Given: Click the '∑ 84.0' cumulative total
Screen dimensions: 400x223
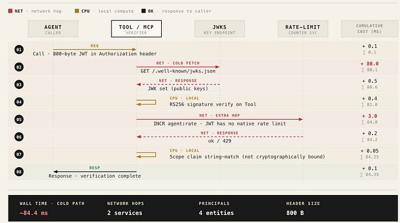Looking at the screenshot, I should (x=369, y=122).
